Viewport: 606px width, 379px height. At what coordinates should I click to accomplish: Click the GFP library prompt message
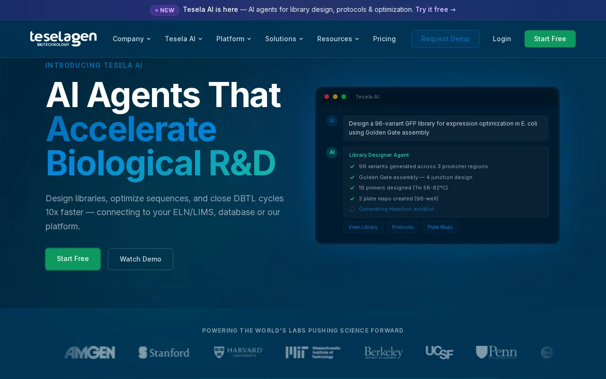[x=446, y=128]
